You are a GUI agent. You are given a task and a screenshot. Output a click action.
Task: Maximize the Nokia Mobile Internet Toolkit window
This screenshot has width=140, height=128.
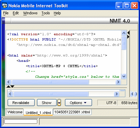pyautogui.click(x=127, y=5)
